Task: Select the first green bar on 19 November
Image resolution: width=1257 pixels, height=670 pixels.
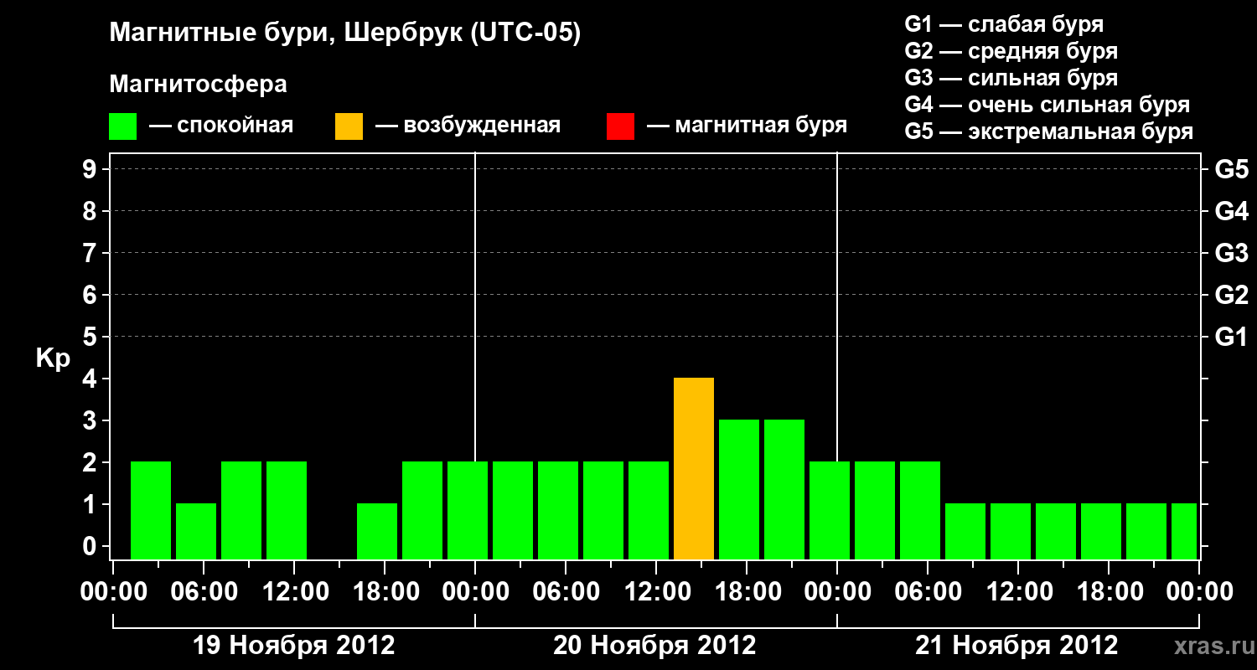Action: coord(151,511)
